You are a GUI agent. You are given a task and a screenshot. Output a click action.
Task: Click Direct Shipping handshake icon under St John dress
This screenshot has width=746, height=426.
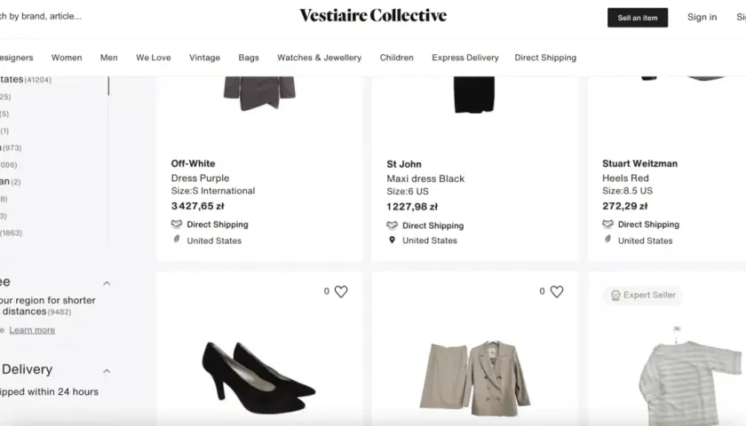tap(392, 225)
